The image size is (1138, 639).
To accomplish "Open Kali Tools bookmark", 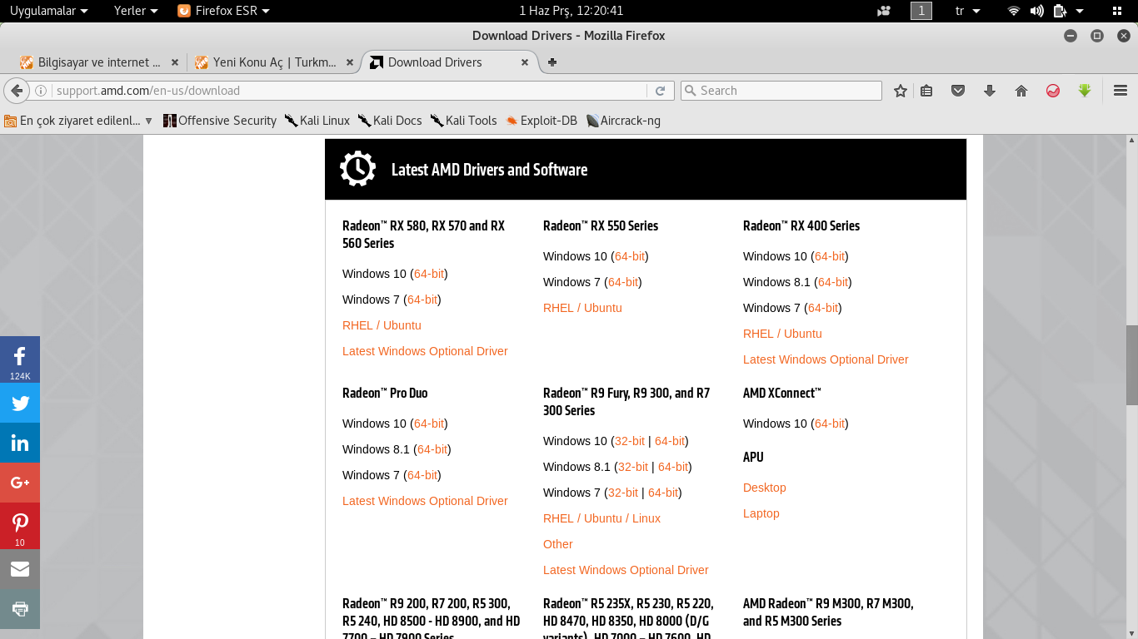I will [463, 121].
